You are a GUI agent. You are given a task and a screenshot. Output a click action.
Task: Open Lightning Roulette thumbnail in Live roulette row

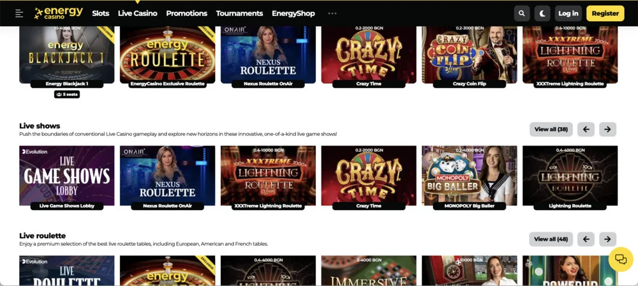[268, 271]
